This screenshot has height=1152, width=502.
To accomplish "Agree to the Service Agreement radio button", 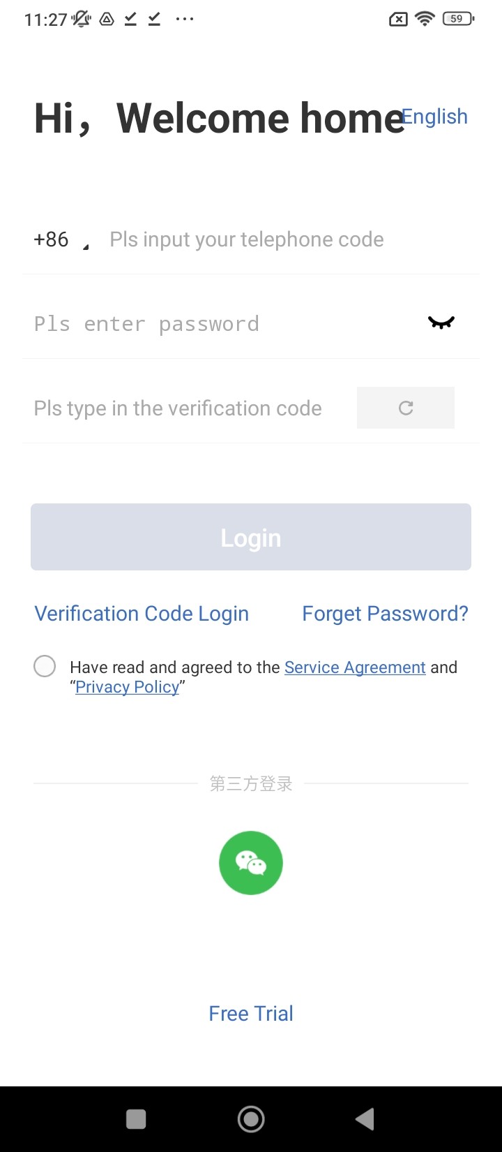I will tap(45, 666).
